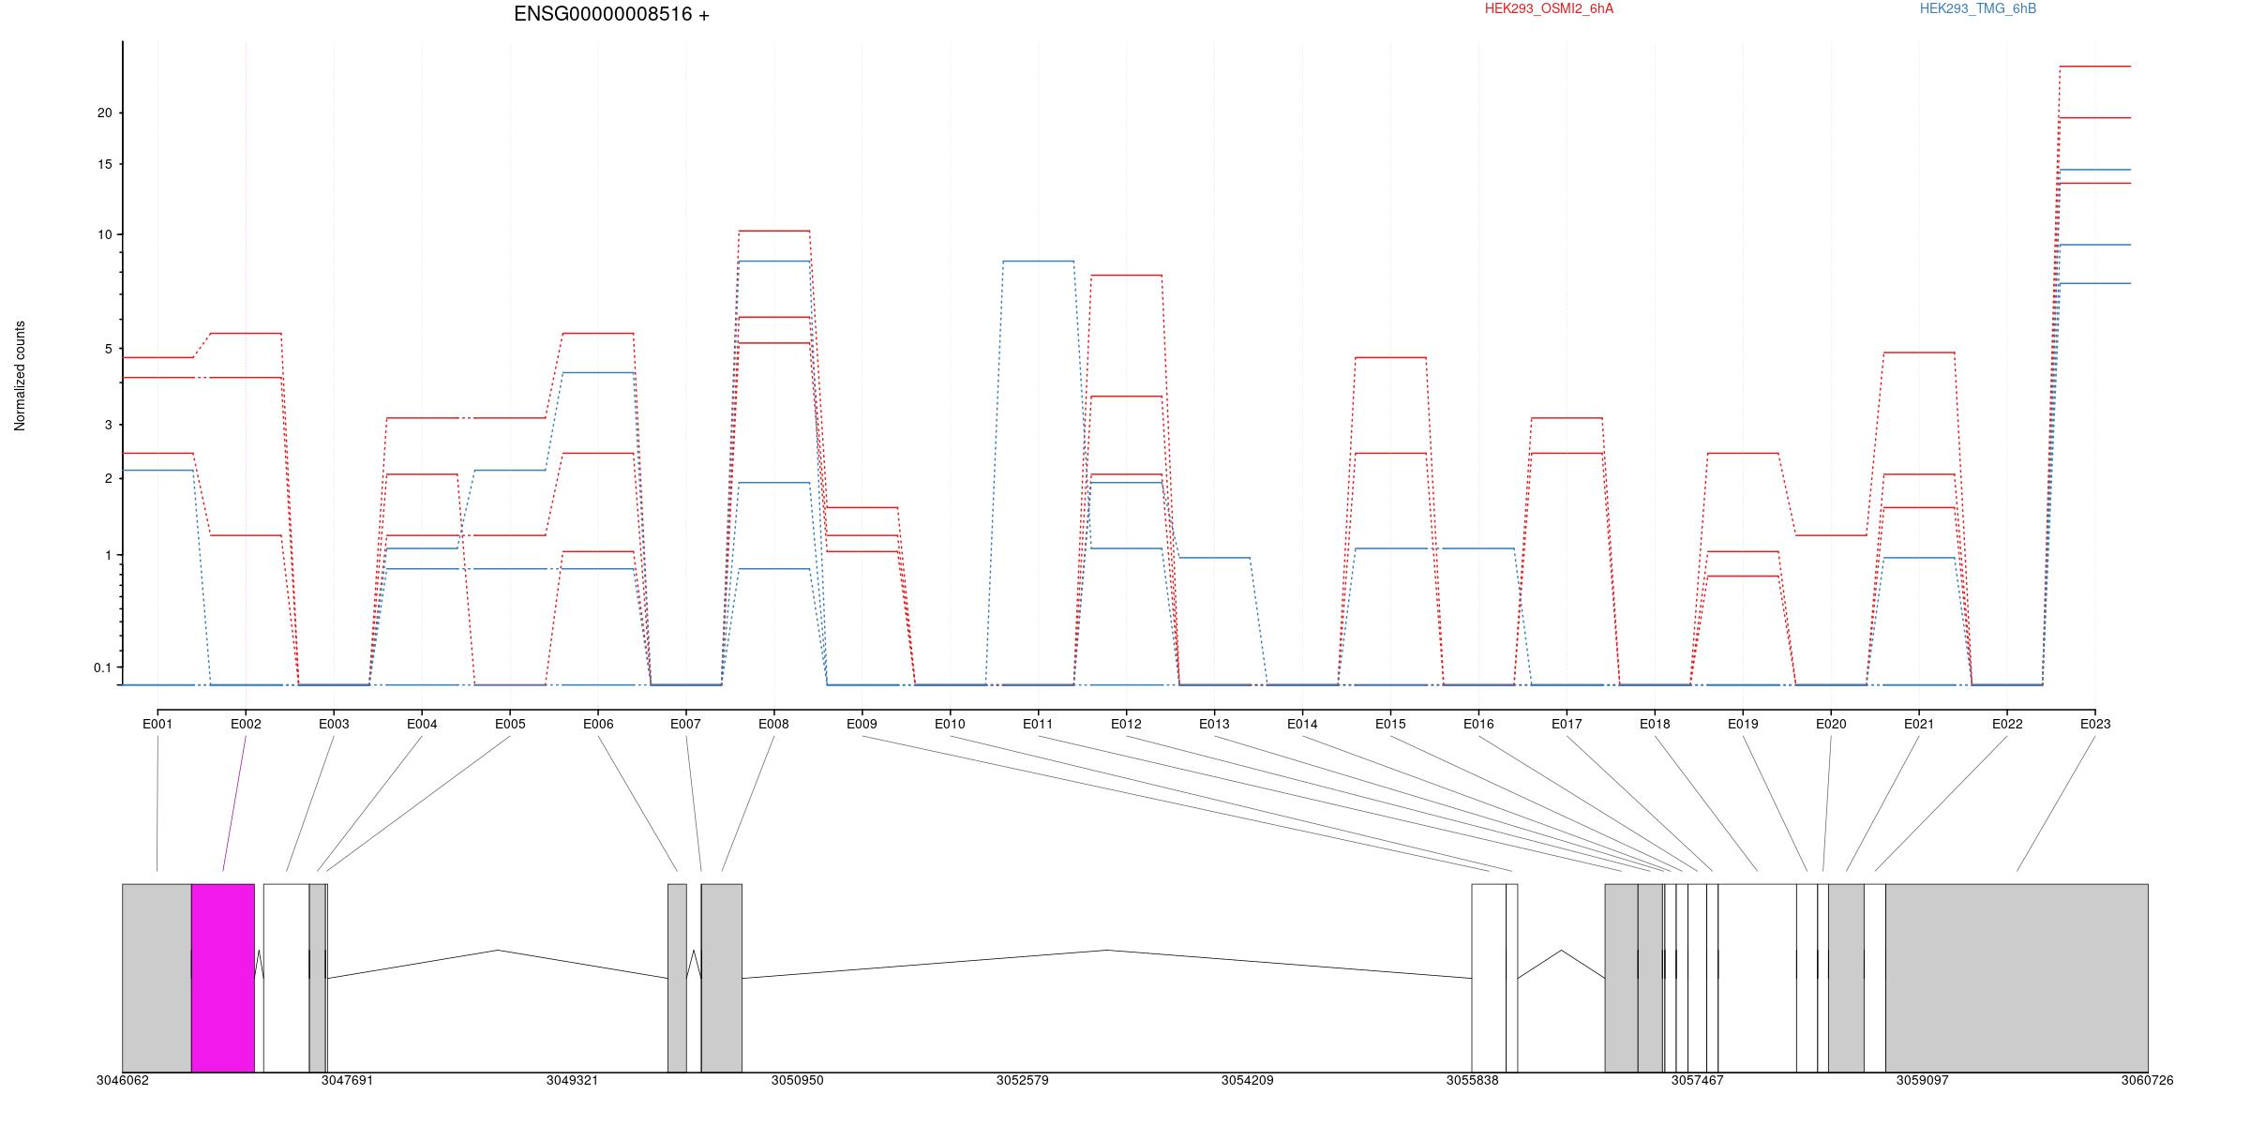Click the top red count line above E023
The height and width of the screenshot is (1125, 2250).
2095,67
